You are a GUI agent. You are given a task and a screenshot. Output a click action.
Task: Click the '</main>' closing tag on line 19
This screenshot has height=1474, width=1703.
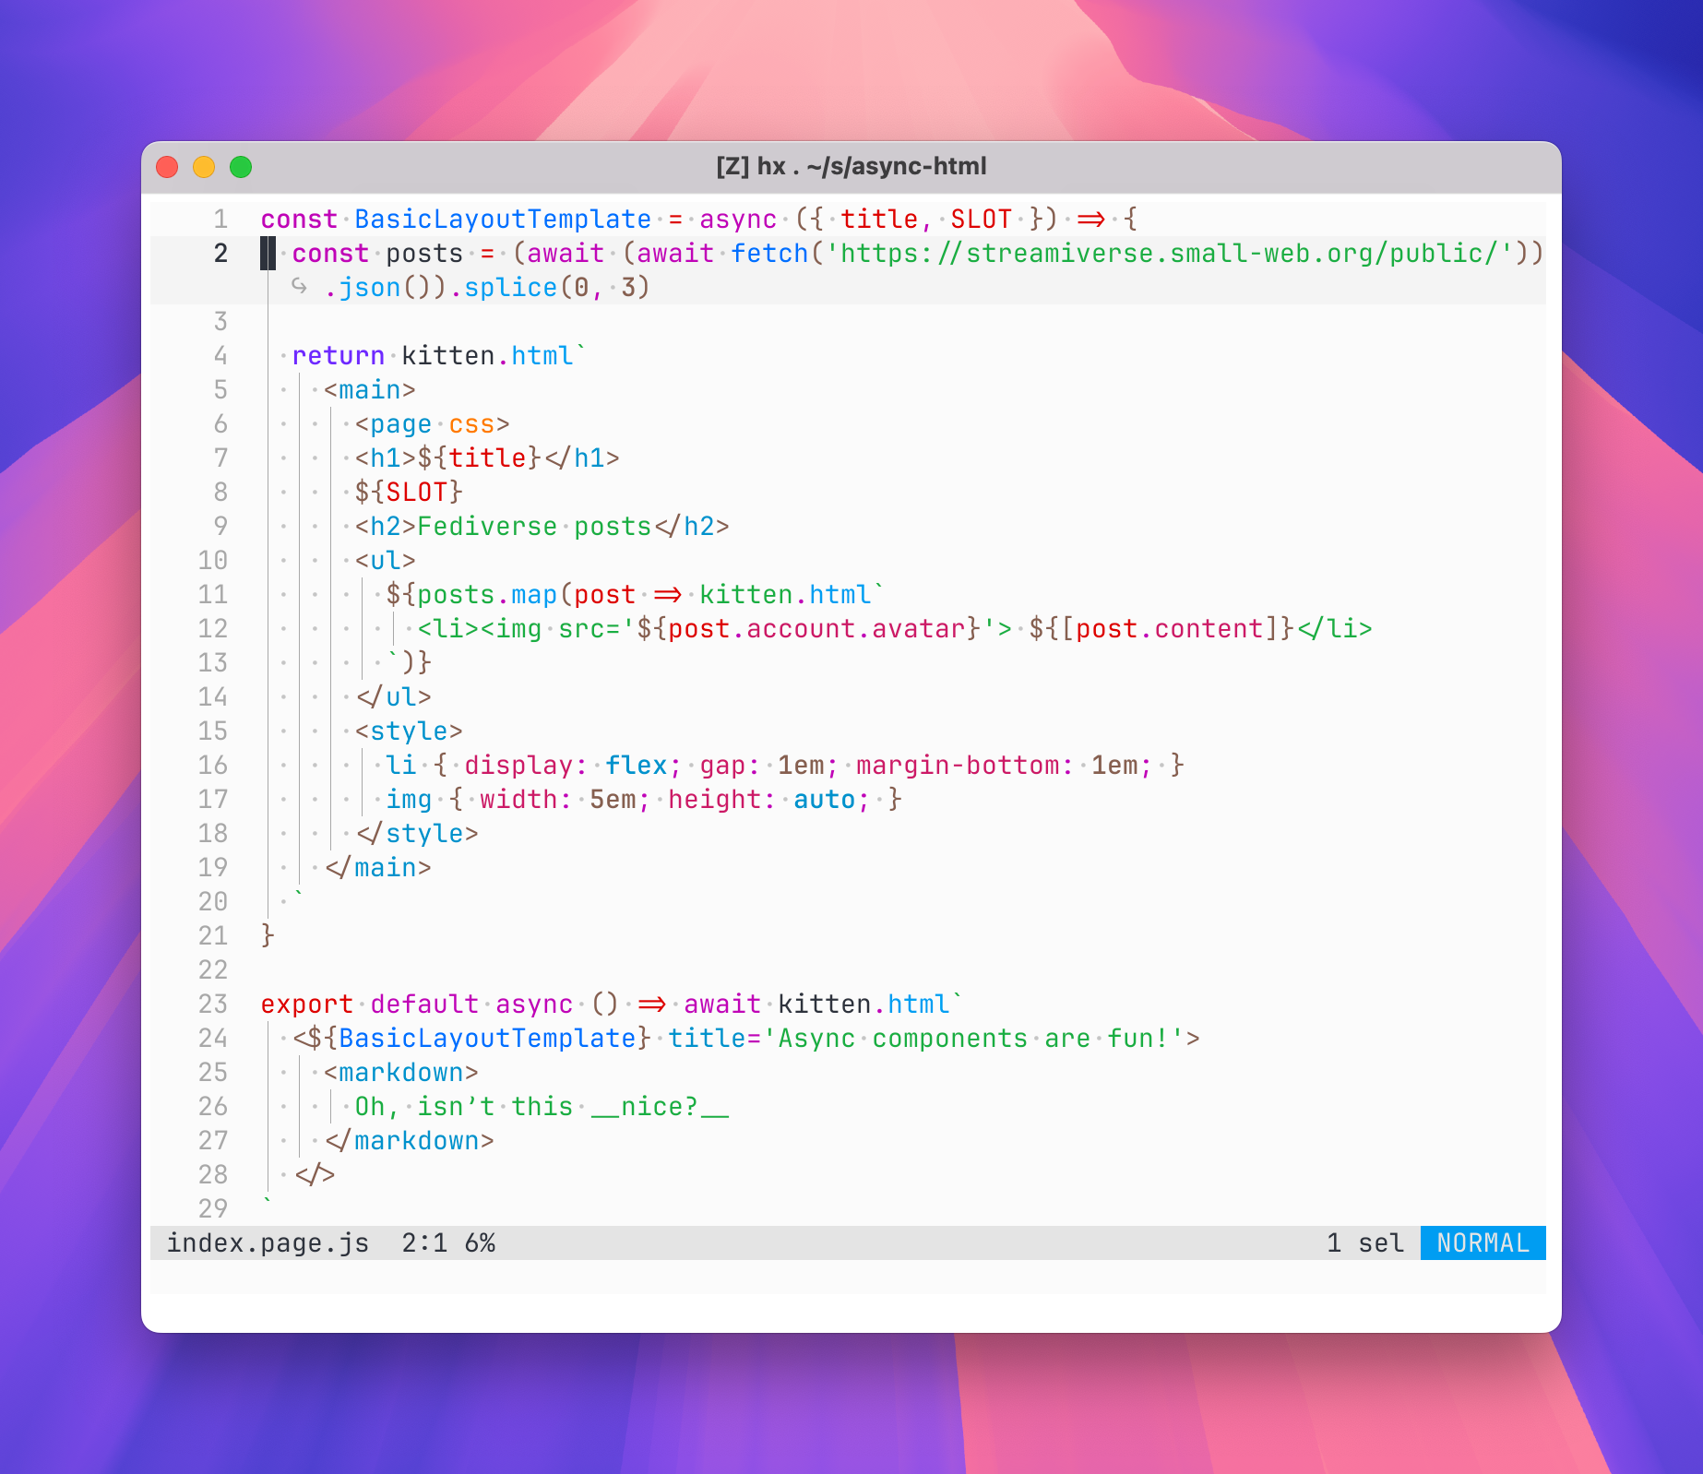click(377, 868)
